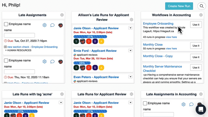Tick Employee name checkbox in Late Assignments in Accounting
The image size is (208, 117).
[x=145, y=103]
